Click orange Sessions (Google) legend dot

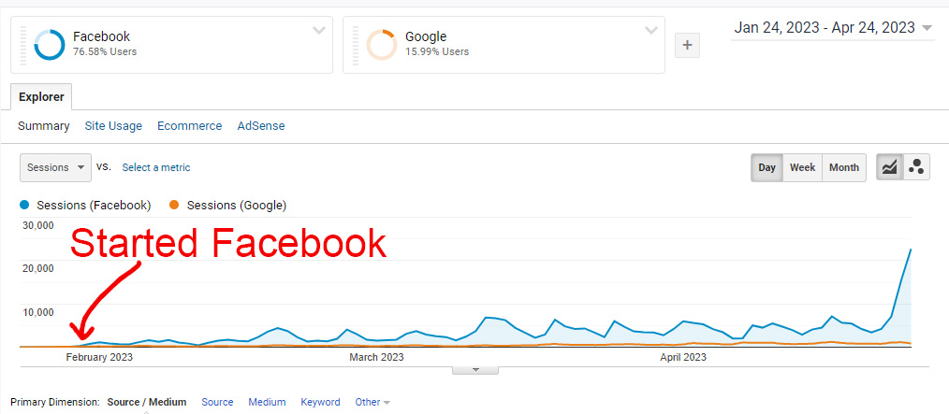click(x=173, y=205)
